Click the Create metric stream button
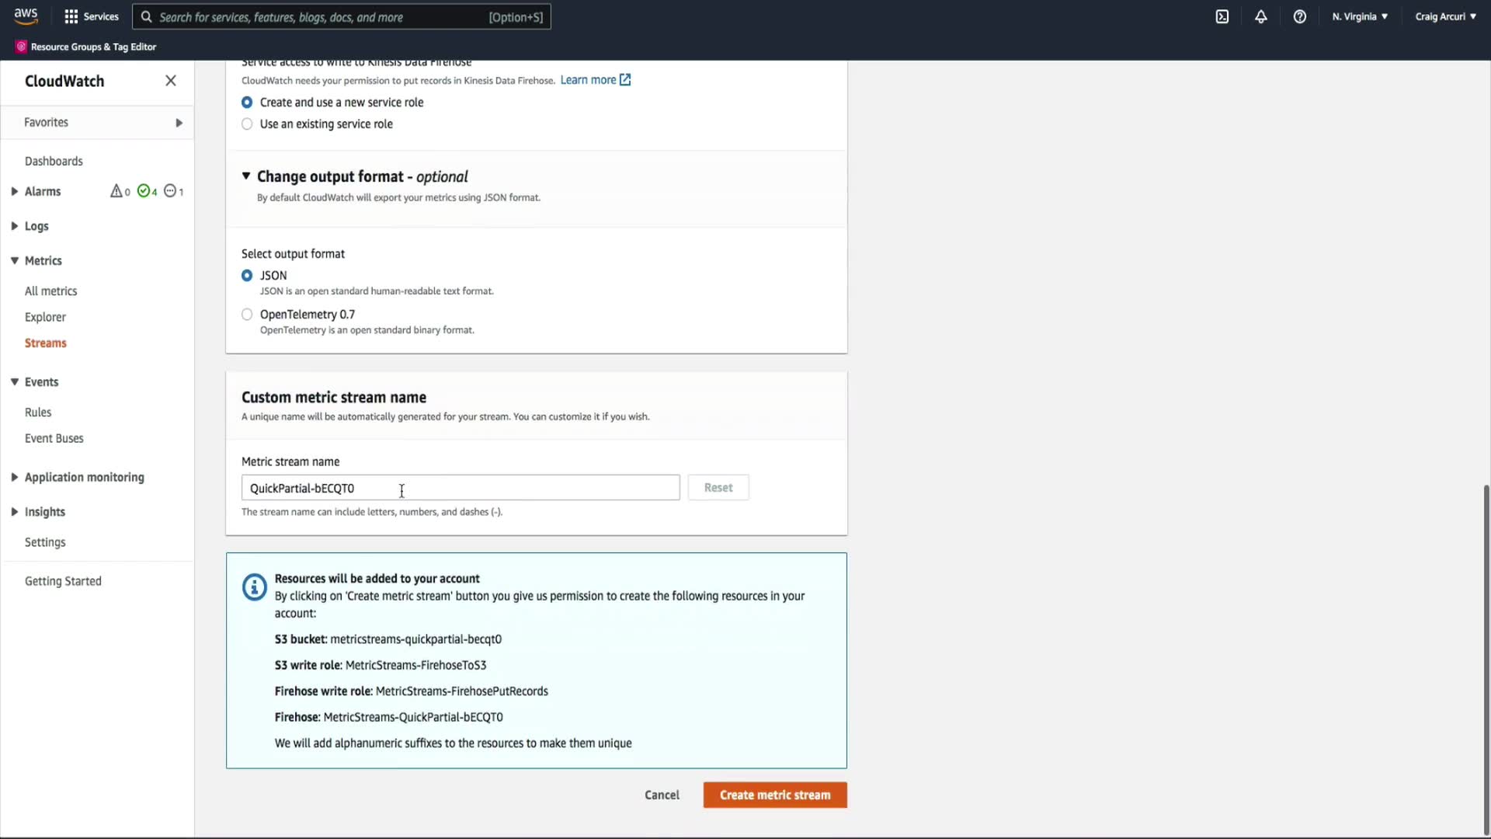This screenshot has height=839, width=1491. click(774, 795)
